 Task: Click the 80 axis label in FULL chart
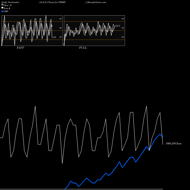point(123,19)
